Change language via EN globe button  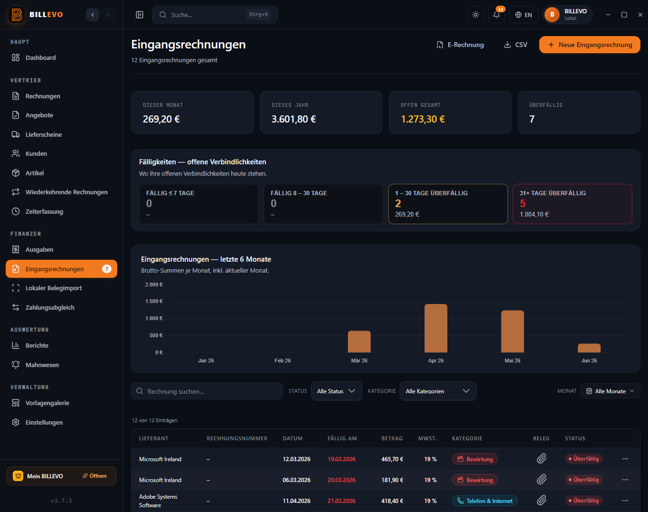point(524,15)
